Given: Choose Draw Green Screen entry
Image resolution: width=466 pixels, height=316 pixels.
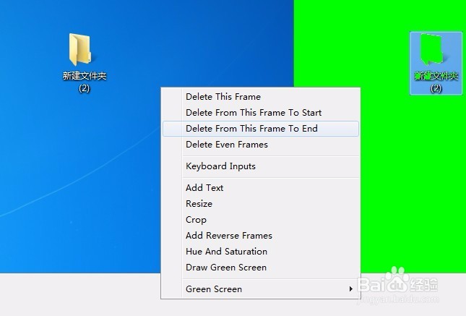Looking at the screenshot, I should tap(261, 268).
